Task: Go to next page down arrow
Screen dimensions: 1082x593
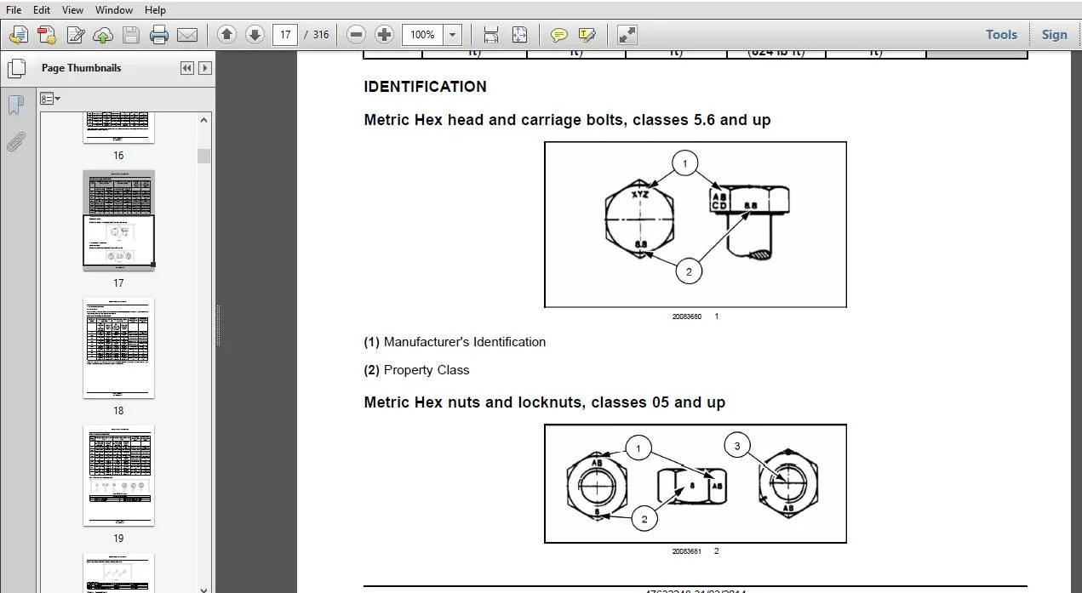Action: (x=255, y=35)
